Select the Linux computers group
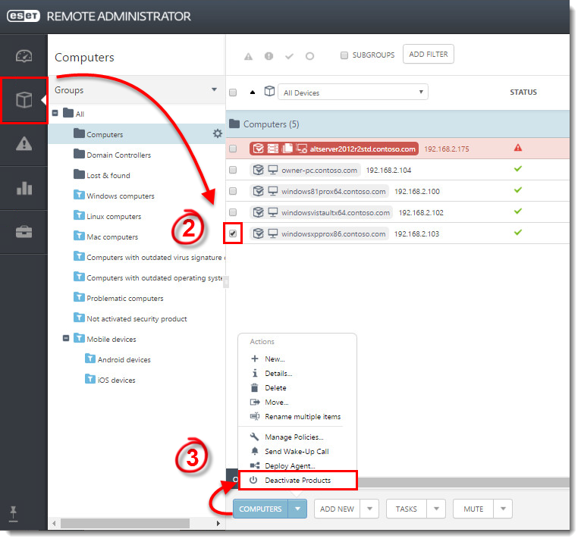The width and height of the screenshot is (581, 542). pyautogui.click(x=114, y=216)
